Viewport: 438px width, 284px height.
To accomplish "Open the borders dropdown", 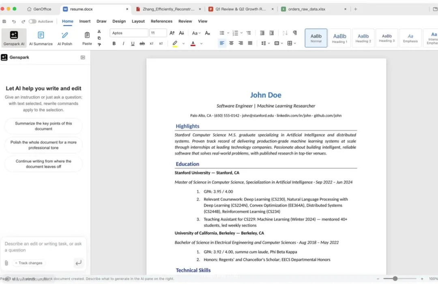I will click(x=291, y=43).
